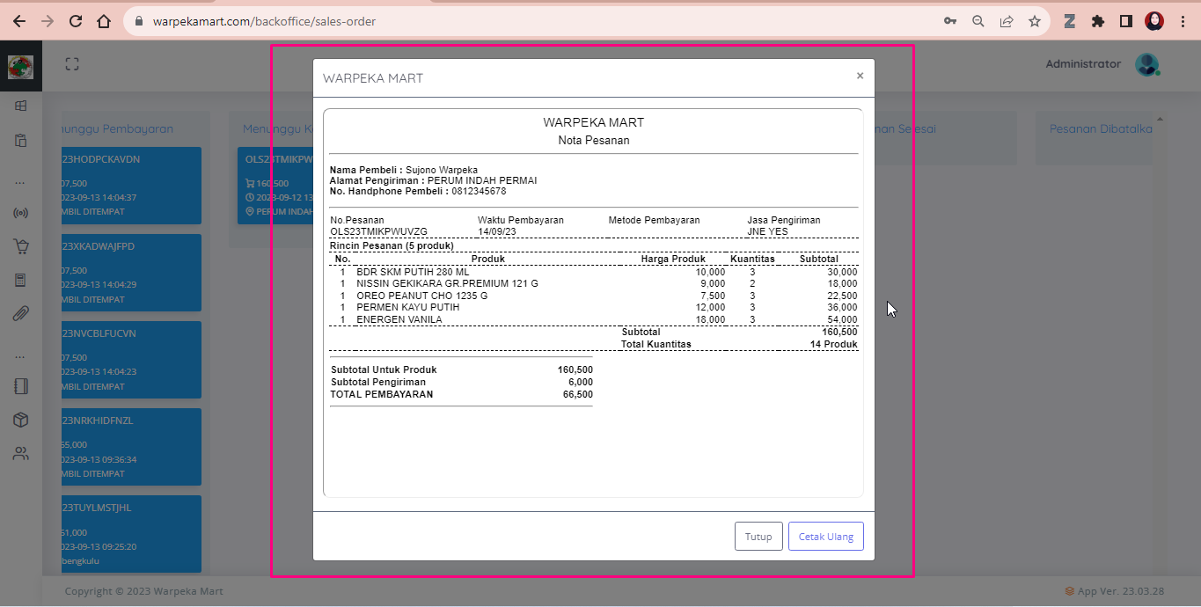The height and width of the screenshot is (607, 1201).
Task: Open the Administrator profile avatar
Action: [x=1147, y=64]
